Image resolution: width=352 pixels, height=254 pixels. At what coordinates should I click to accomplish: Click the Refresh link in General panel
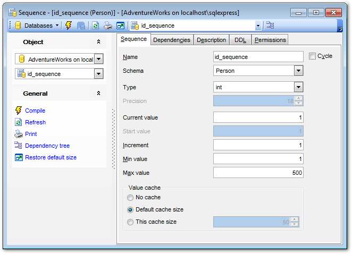[x=35, y=122]
